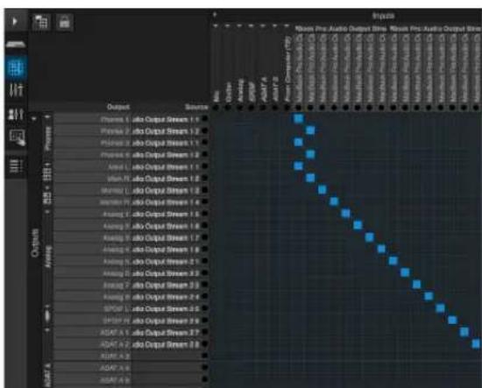Click the Phones 1 source field
This screenshot has height=388, width=482.
click(x=167, y=119)
